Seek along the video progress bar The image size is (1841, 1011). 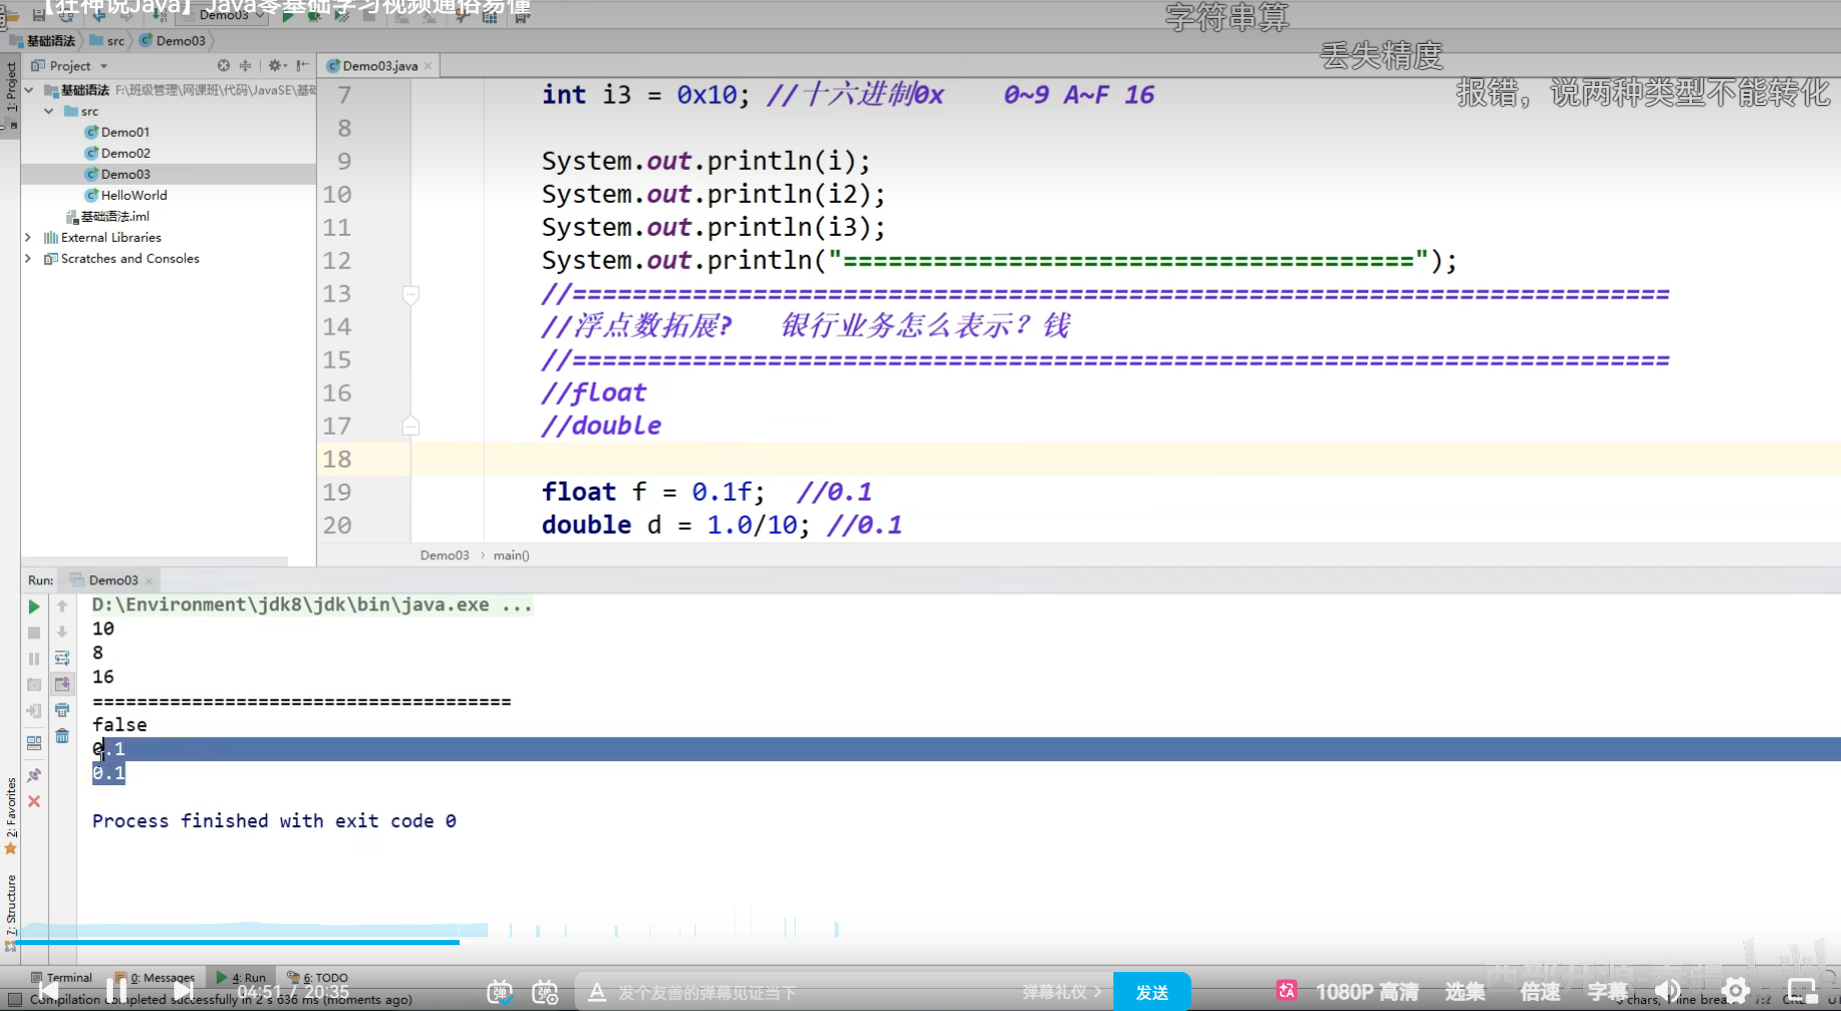point(920,941)
